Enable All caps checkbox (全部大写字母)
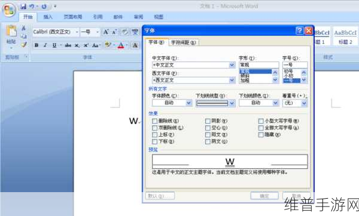359x216 pixels. coord(261,128)
